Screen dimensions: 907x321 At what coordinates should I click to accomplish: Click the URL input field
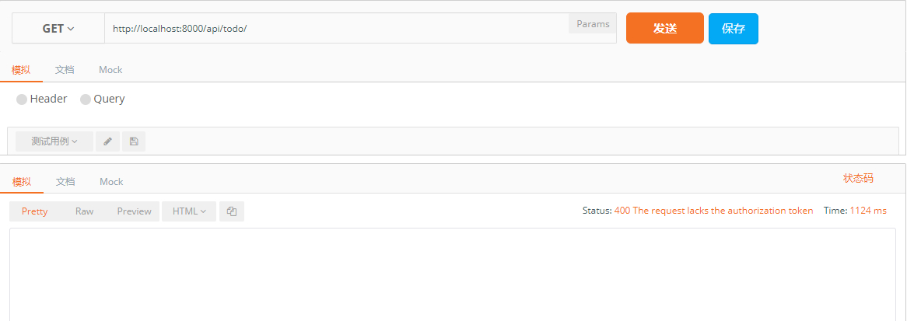(x=337, y=28)
